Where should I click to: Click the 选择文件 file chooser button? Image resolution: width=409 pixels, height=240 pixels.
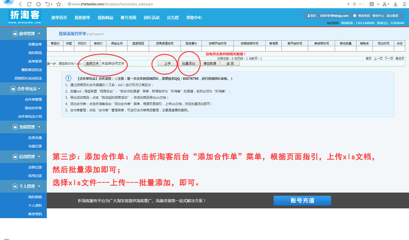pos(92,64)
